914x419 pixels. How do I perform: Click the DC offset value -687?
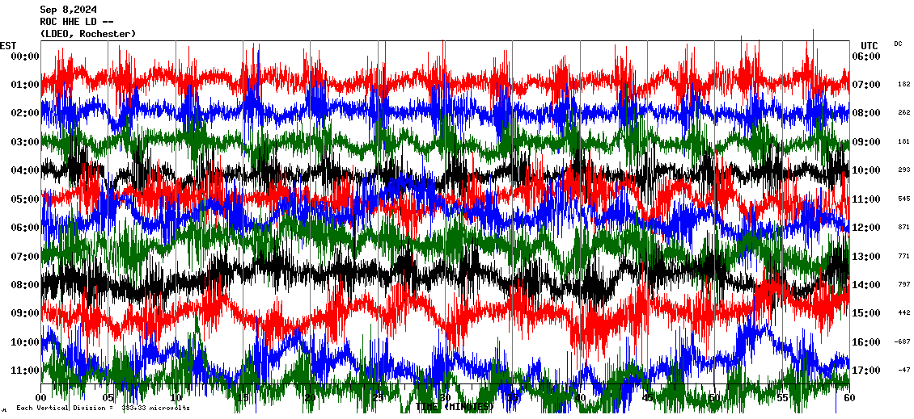(903, 342)
